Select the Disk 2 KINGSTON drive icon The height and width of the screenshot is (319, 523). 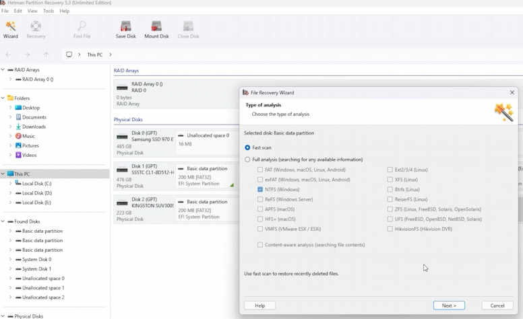coord(122,203)
